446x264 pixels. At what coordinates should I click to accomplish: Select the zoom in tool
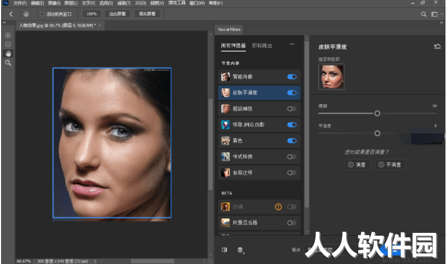pos(8,35)
